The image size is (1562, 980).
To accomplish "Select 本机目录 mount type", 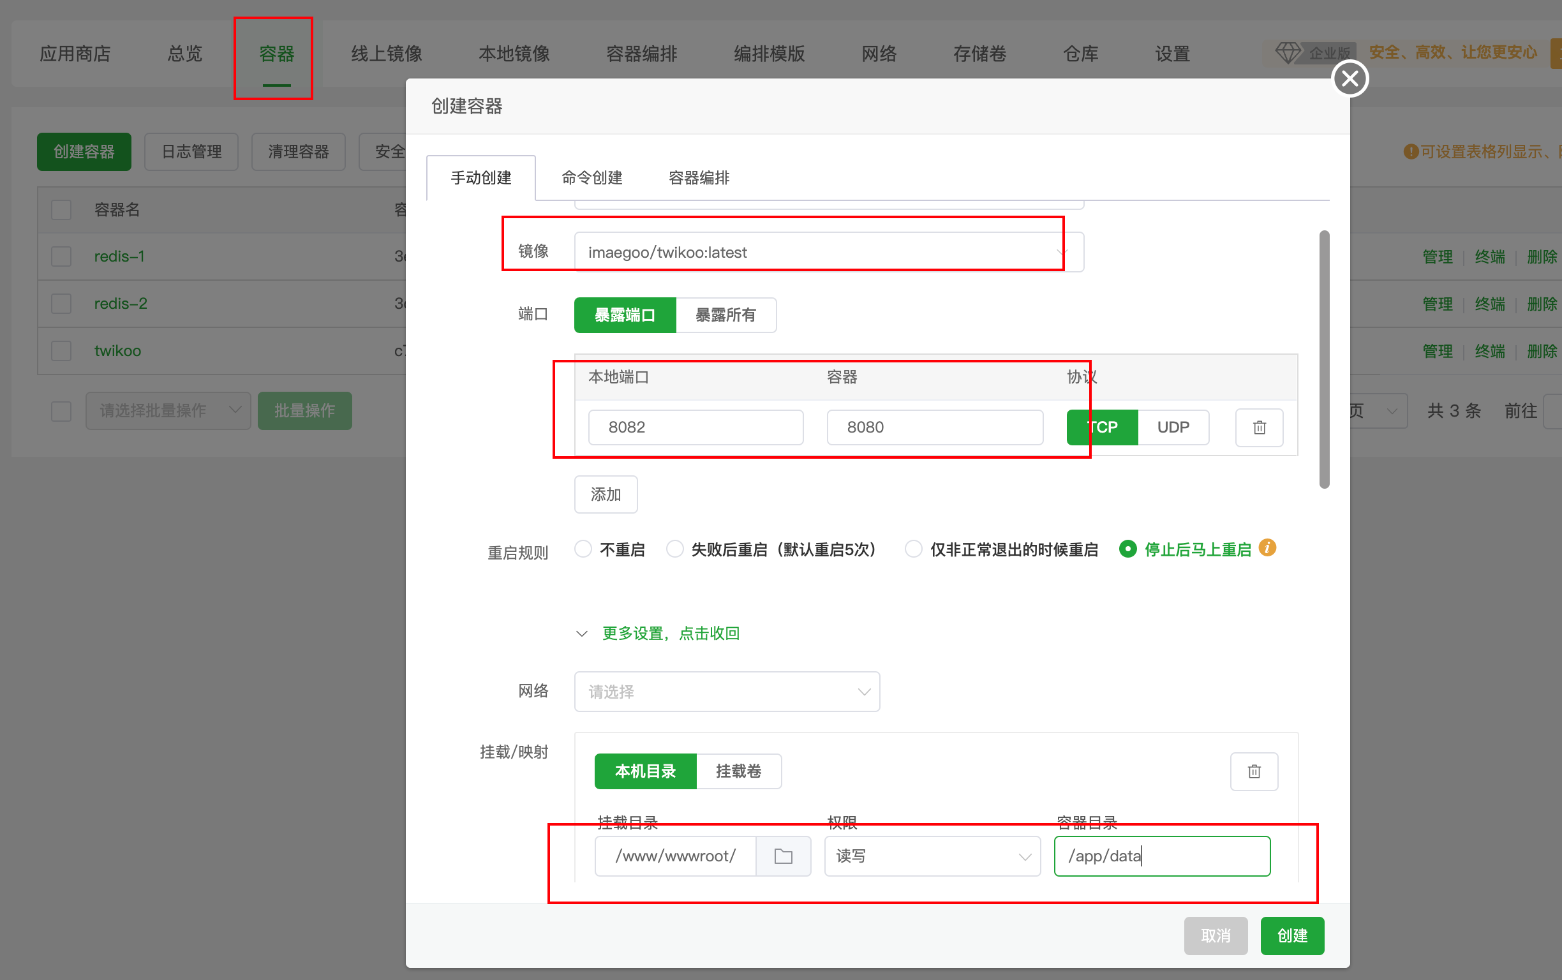I will pos(645,771).
